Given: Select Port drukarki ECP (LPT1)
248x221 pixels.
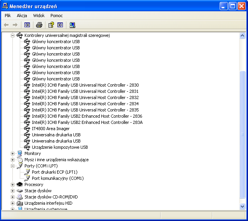Looking at the screenshot, I should click(x=55, y=172).
